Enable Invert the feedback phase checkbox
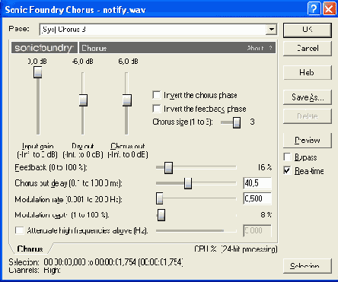This screenshot has width=338, height=282. (x=157, y=109)
